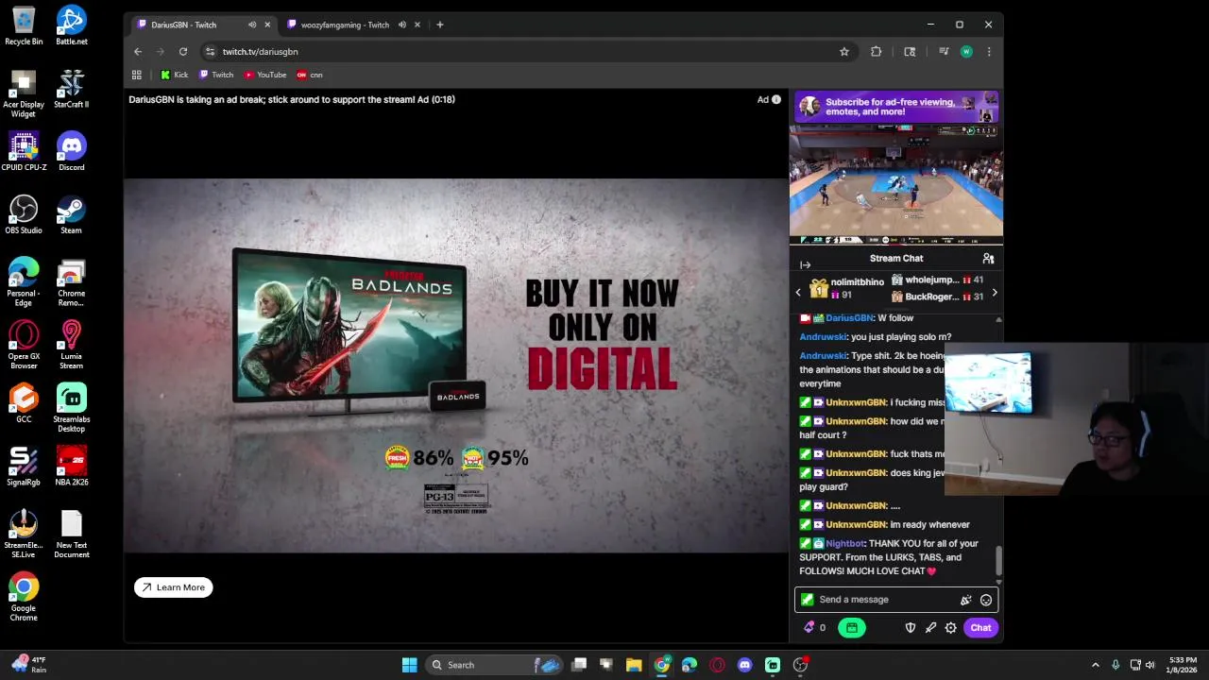Go back in Chrome
Screen dimensions: 1209x680
tap(138, 52)
